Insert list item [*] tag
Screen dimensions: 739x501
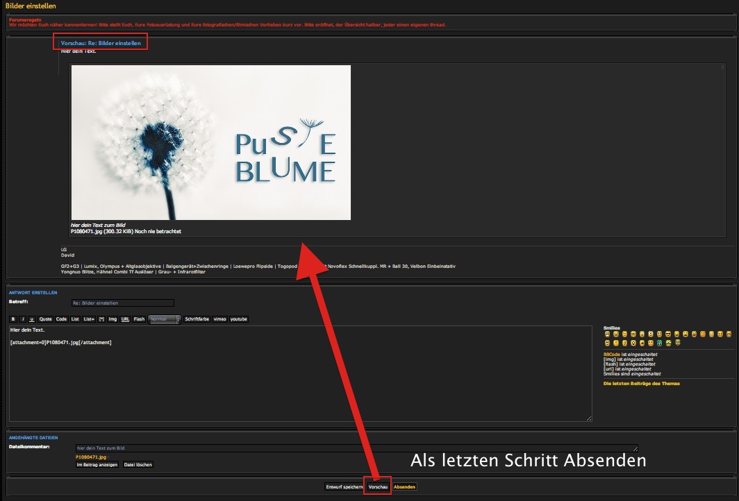point(101,319)
